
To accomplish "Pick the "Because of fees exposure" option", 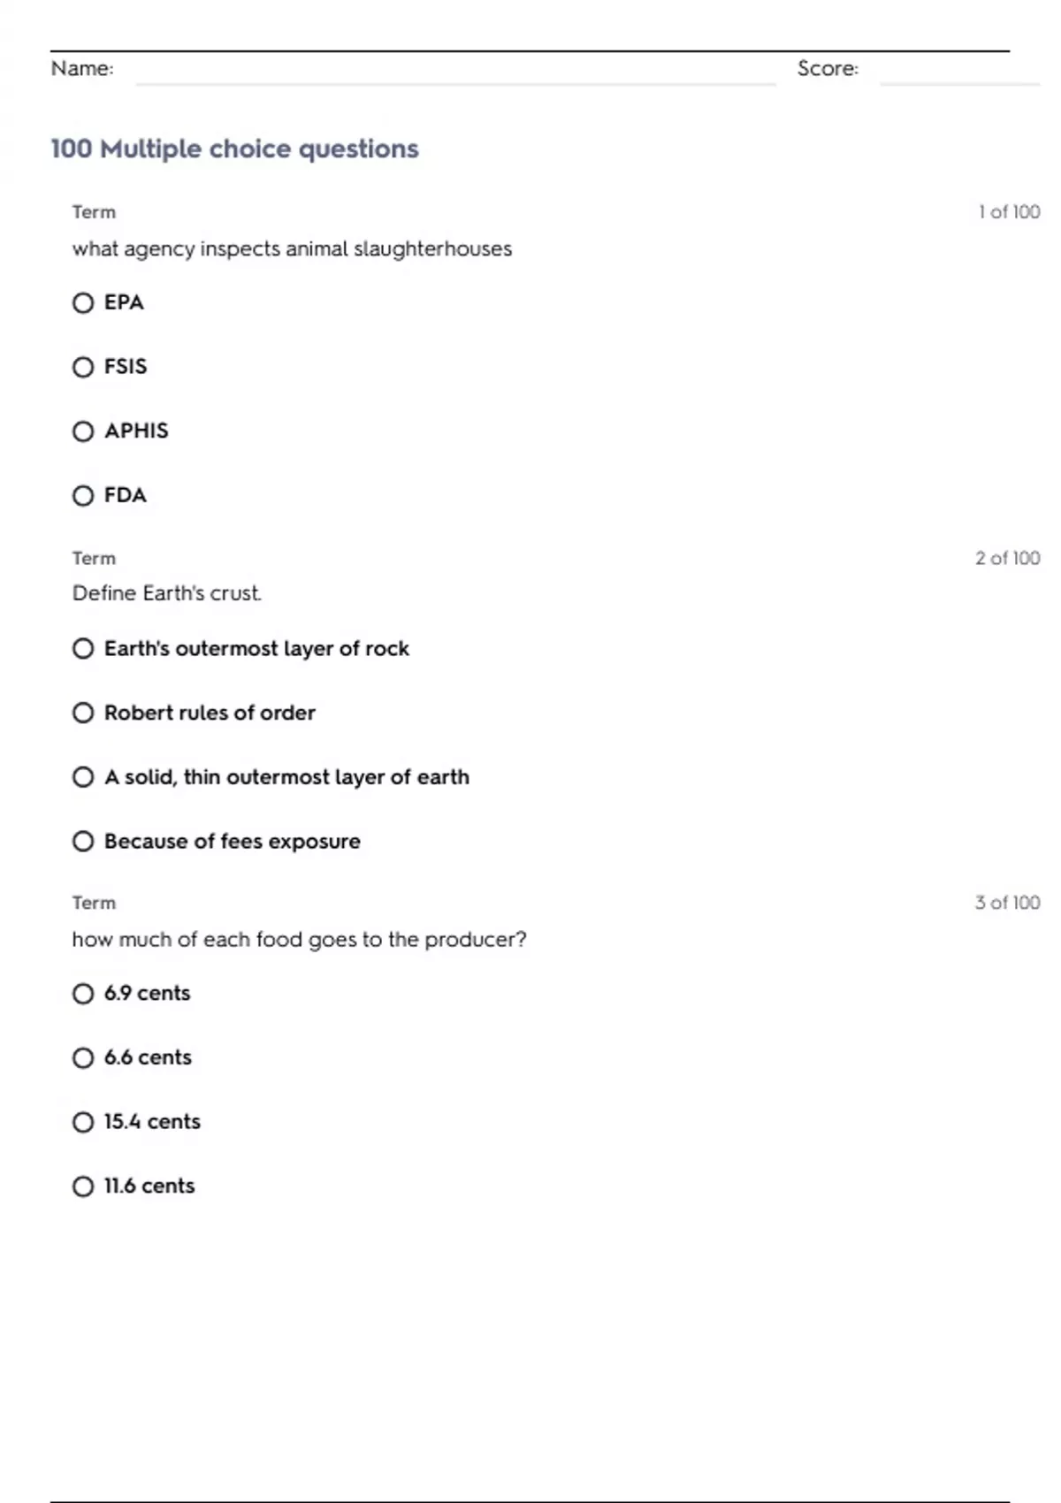I will pos(83,841).
